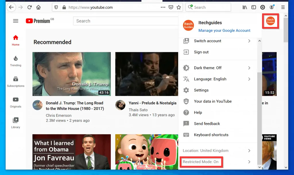Select Switch account in the menu
This screenshot has height=175, width=294.
tap(218, 41)
